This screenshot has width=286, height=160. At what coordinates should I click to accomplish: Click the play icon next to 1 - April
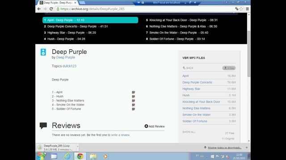[x=133, y=92]
